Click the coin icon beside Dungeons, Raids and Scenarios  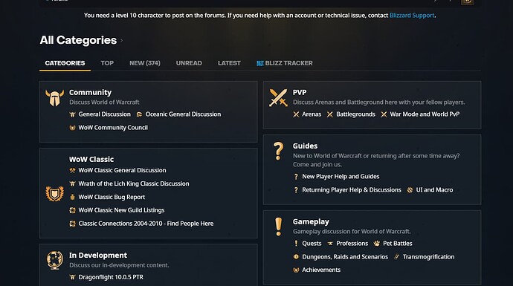click(x=296, y=257)
